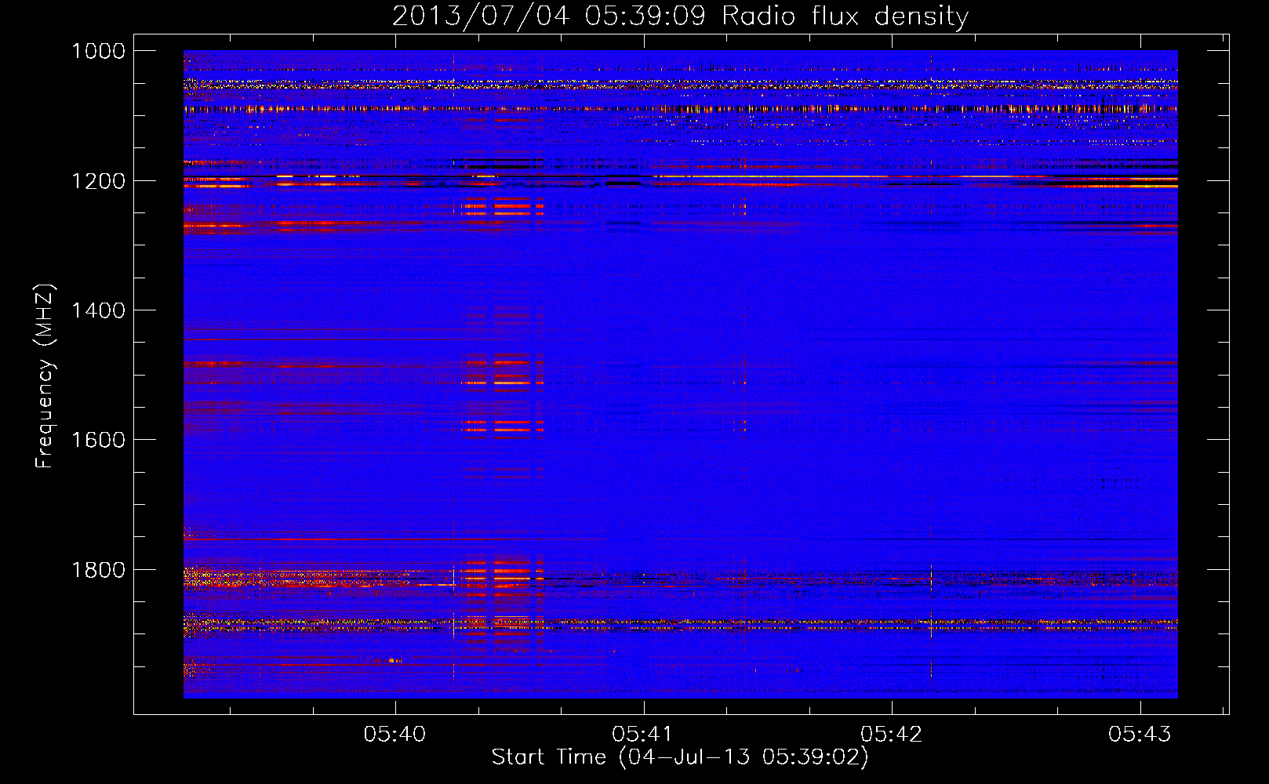Click the 1800 frequency tick label
Image resolution: width=1269 pixels, height=784 pixels.
pos(99,569)
